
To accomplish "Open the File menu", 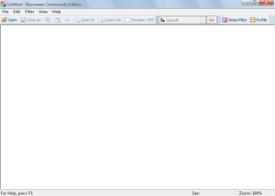I will click(x=5, y=12).
